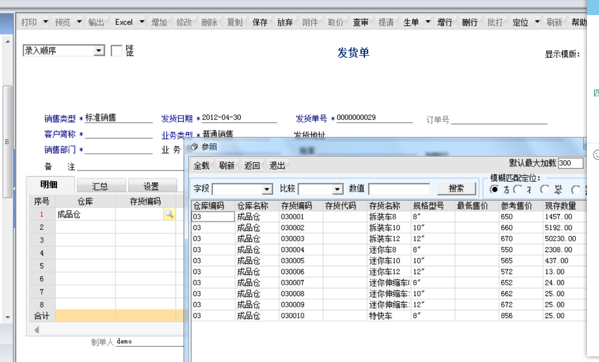The width and height of the screenshot is (599, 362).
Task: Click the 数值 search input field
Action: coord(399,189)
